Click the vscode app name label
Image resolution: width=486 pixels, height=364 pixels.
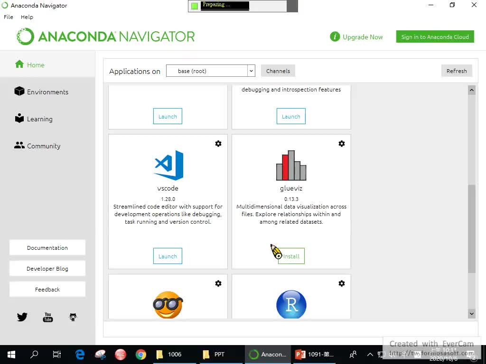click(x=168, y=188)
